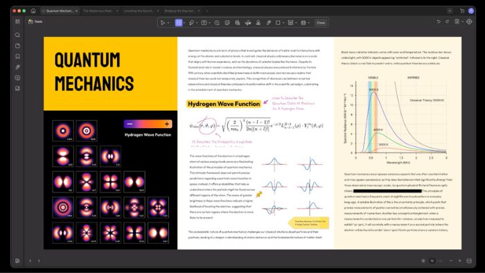The height and width of the screenshot is (273, 485).
Task: Expand the cursor select tool dropdown arrow
Action: 168,23
